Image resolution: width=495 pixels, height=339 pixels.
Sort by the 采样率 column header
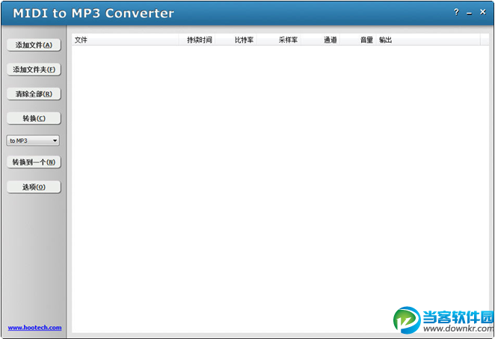pyautogui.click(x=279, y=40)
